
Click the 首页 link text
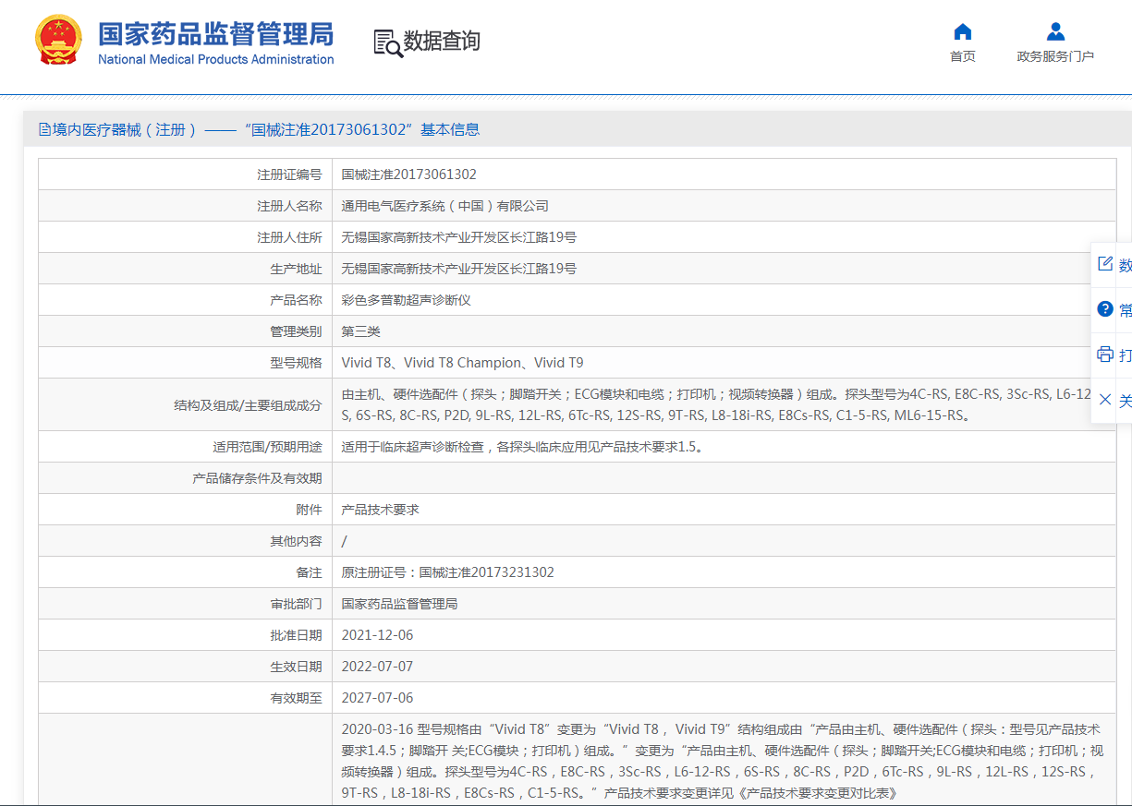click(963, 56)
